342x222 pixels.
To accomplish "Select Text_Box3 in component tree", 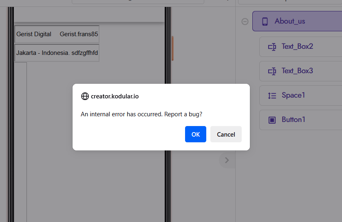I will point(300,71).
